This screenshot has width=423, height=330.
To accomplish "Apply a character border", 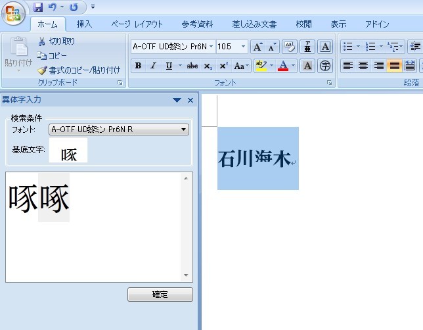I will click(325, 47).
